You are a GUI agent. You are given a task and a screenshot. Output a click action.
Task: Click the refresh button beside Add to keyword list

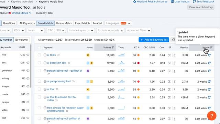point(173,40)
